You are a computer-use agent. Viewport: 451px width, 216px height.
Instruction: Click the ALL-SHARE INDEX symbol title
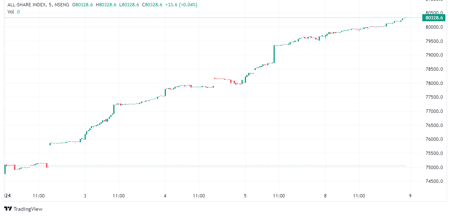pos(27,5)
